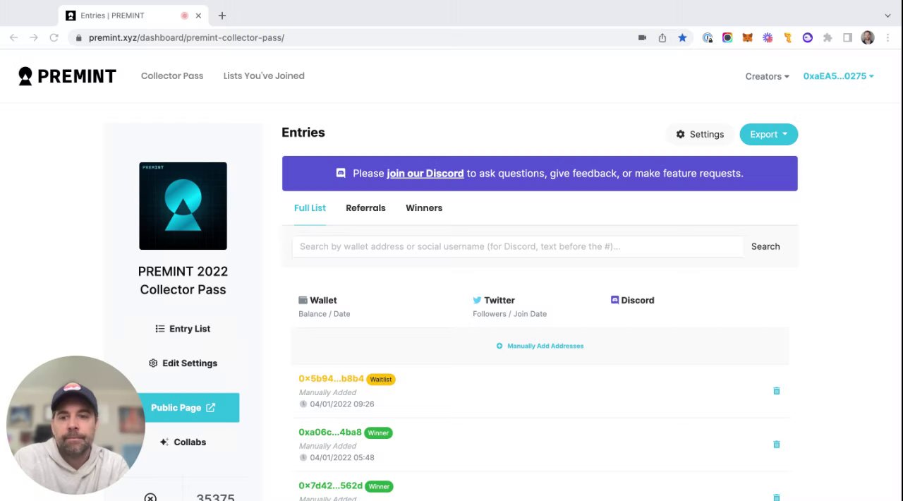Open Lists You've Joined in top nav

264,76
